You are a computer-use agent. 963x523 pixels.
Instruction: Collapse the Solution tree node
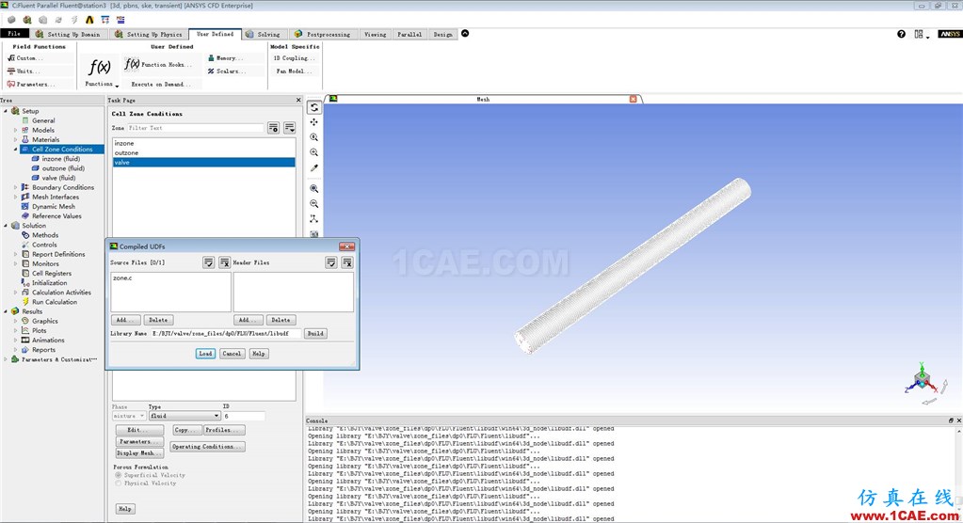pos(6,225)
